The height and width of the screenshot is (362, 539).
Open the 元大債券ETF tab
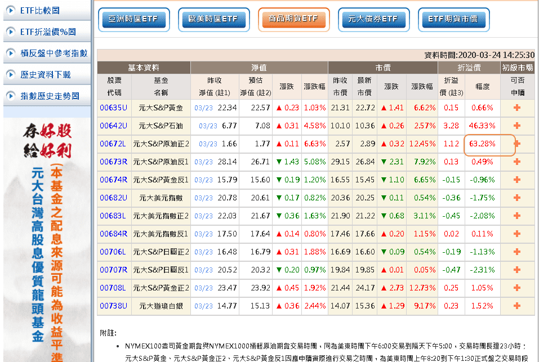[373, 19]
